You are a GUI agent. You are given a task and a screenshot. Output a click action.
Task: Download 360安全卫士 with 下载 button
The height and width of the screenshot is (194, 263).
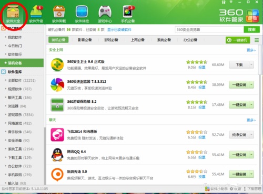point(239,64)
